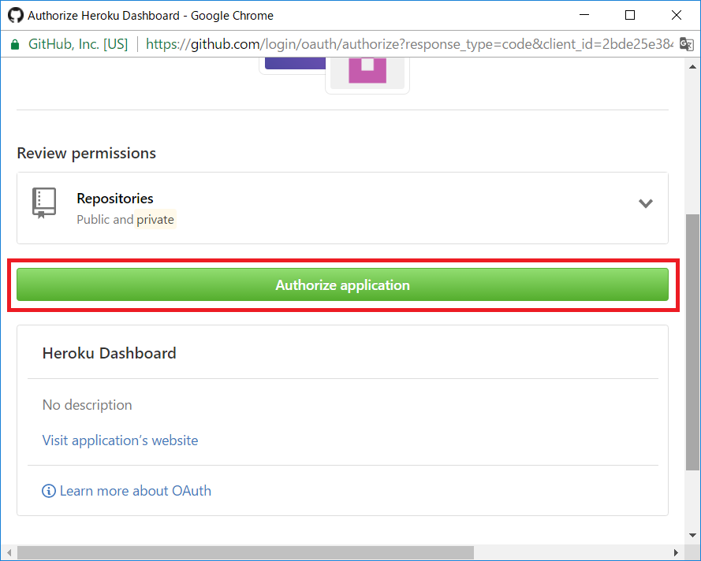
Task: Click the translate page icon in address bar
Action: click(x=686, y=44)
